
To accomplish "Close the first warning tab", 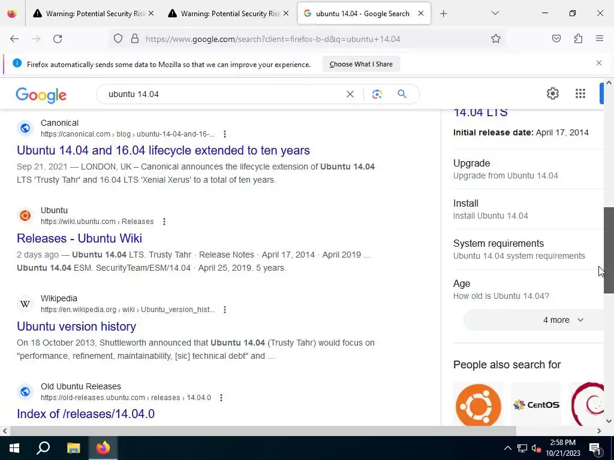I will (151, 14).
